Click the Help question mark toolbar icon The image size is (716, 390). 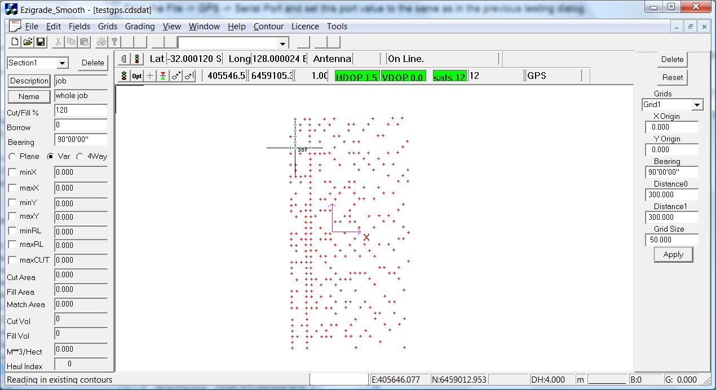coord(114,42)
